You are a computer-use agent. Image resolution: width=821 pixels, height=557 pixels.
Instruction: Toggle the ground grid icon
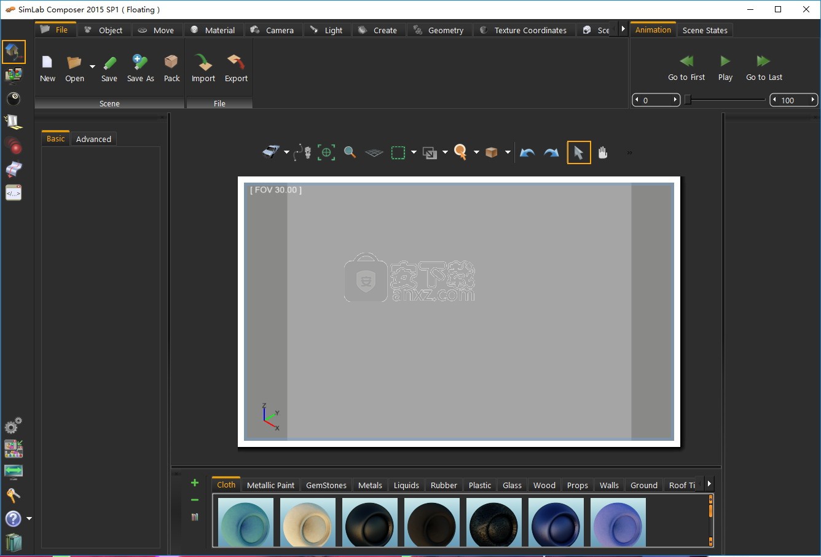click(x=374, y=152)
